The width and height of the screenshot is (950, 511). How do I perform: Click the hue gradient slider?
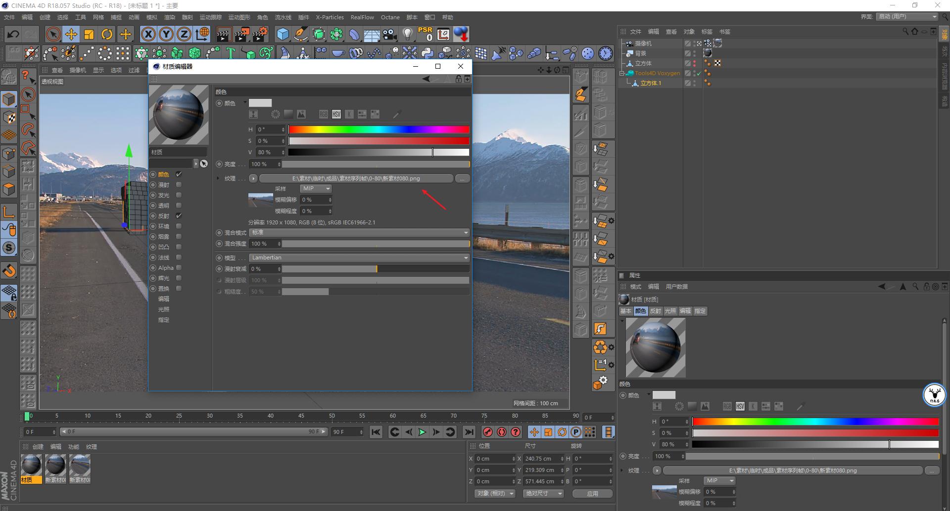379,129
